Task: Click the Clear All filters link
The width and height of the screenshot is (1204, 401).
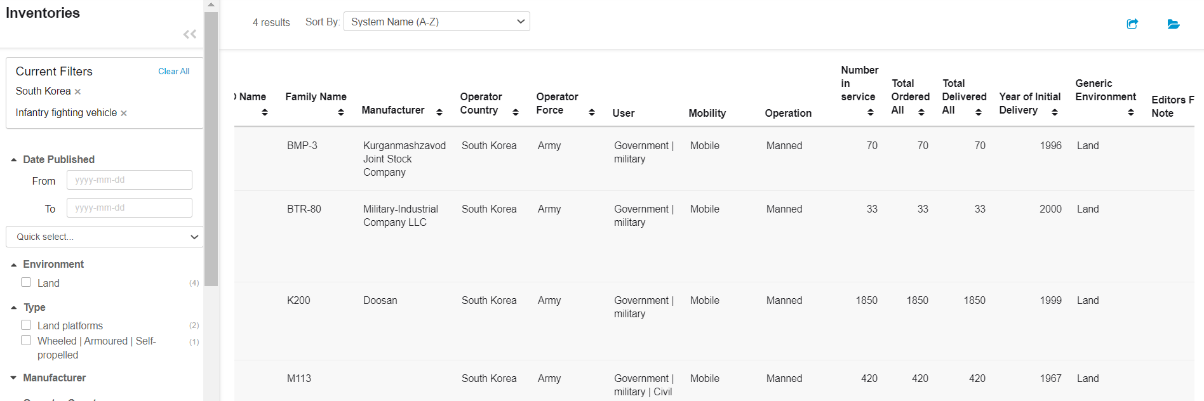Action: tap(173, 71)
